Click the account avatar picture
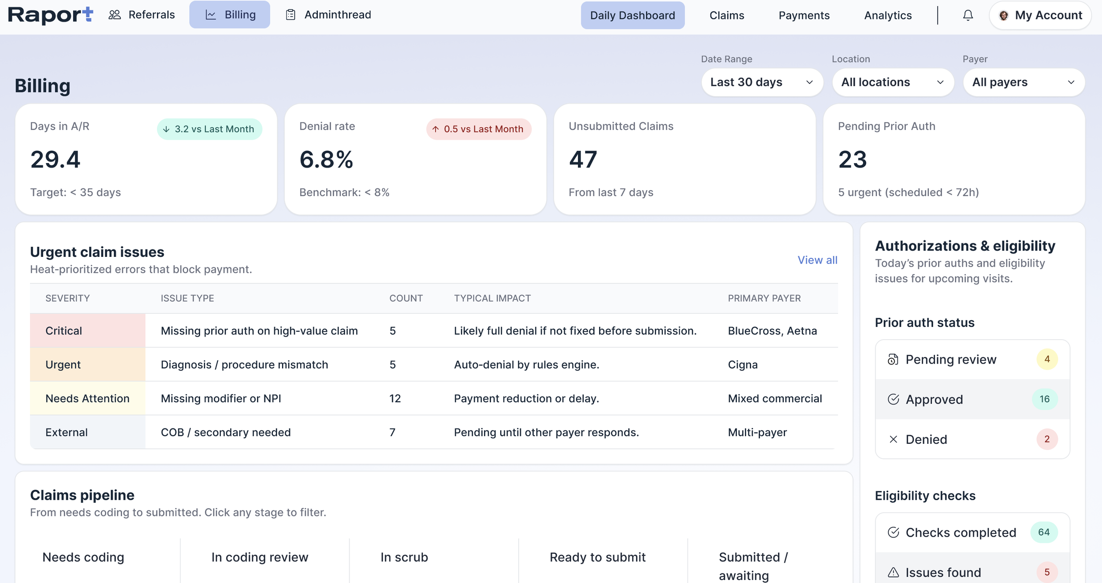Screen dimensions: 1102x583 (1004, 15)
